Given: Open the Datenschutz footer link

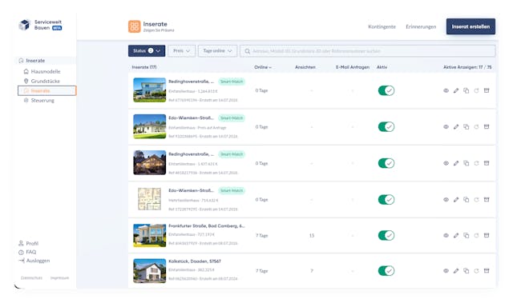Looking at the screenshot, I should click(x=32, y=278).
